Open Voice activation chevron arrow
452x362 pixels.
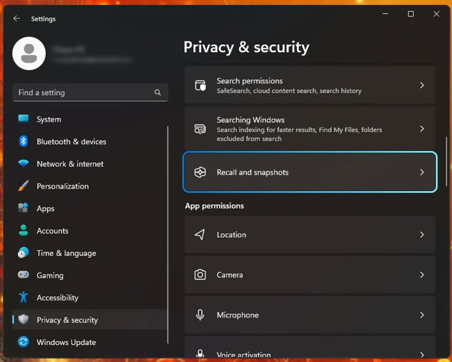(422, 354)
